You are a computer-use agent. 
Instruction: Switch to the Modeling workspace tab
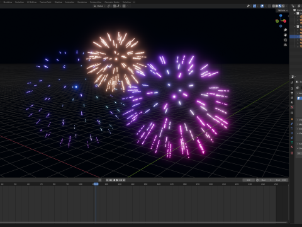(x=8, y=2)
